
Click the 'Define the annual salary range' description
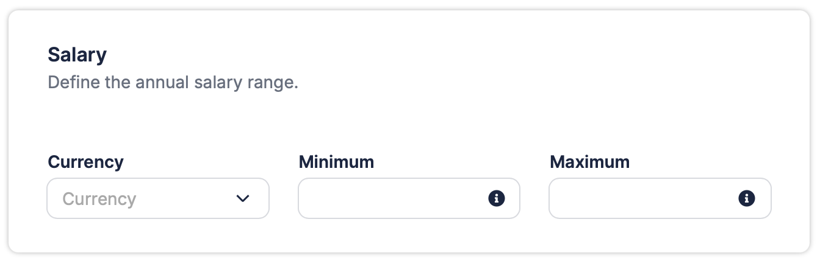(173, 82)
